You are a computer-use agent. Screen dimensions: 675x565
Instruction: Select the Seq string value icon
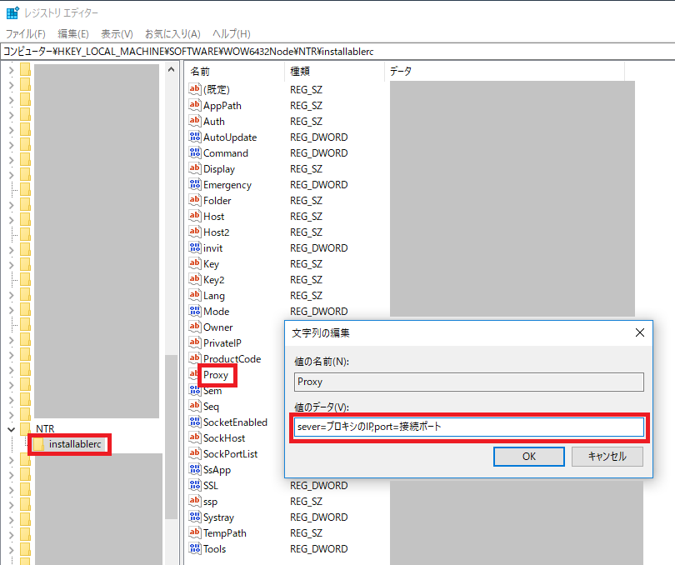195,406
